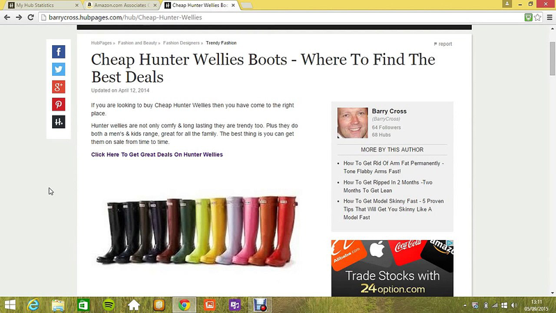Report this hub
Viewport: 556px width, 313px height.
coord(443,44)
